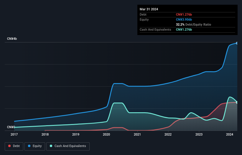Click the 2021 x-axis label

(137, 134)
